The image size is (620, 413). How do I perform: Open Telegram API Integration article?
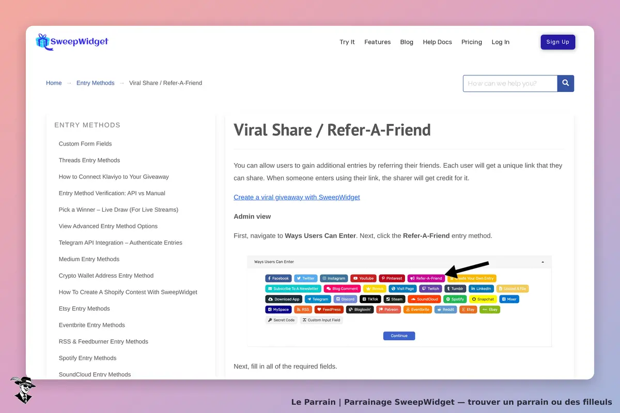click(120, 243)
